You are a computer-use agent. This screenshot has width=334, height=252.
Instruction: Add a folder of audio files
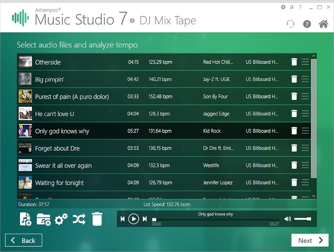click(43, 219)
